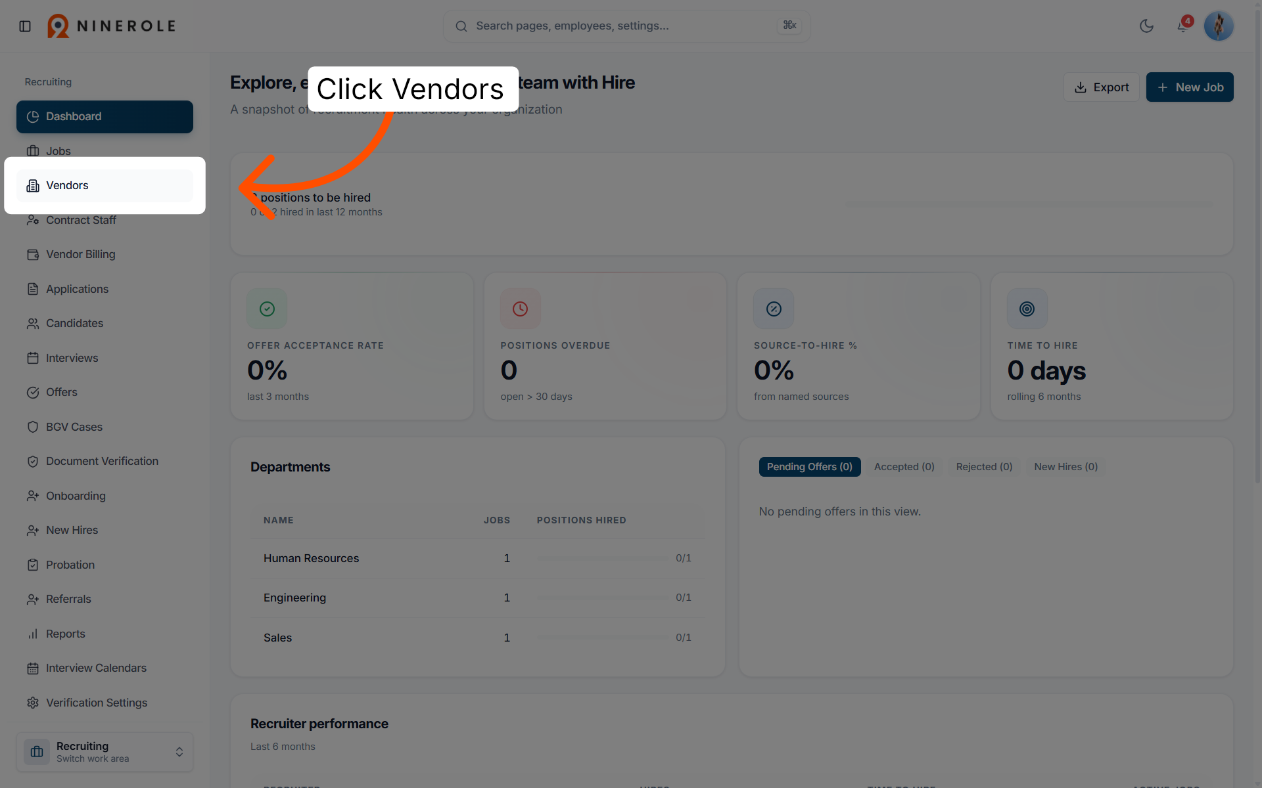Image resolution: width=1262 pixels, height=788 pixels.
Task: Go to Vendor Billing
Action: point(105,254)
